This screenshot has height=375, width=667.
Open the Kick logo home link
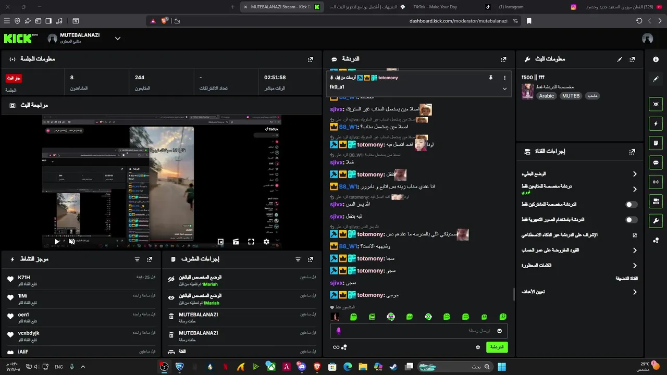click(21, 39)
